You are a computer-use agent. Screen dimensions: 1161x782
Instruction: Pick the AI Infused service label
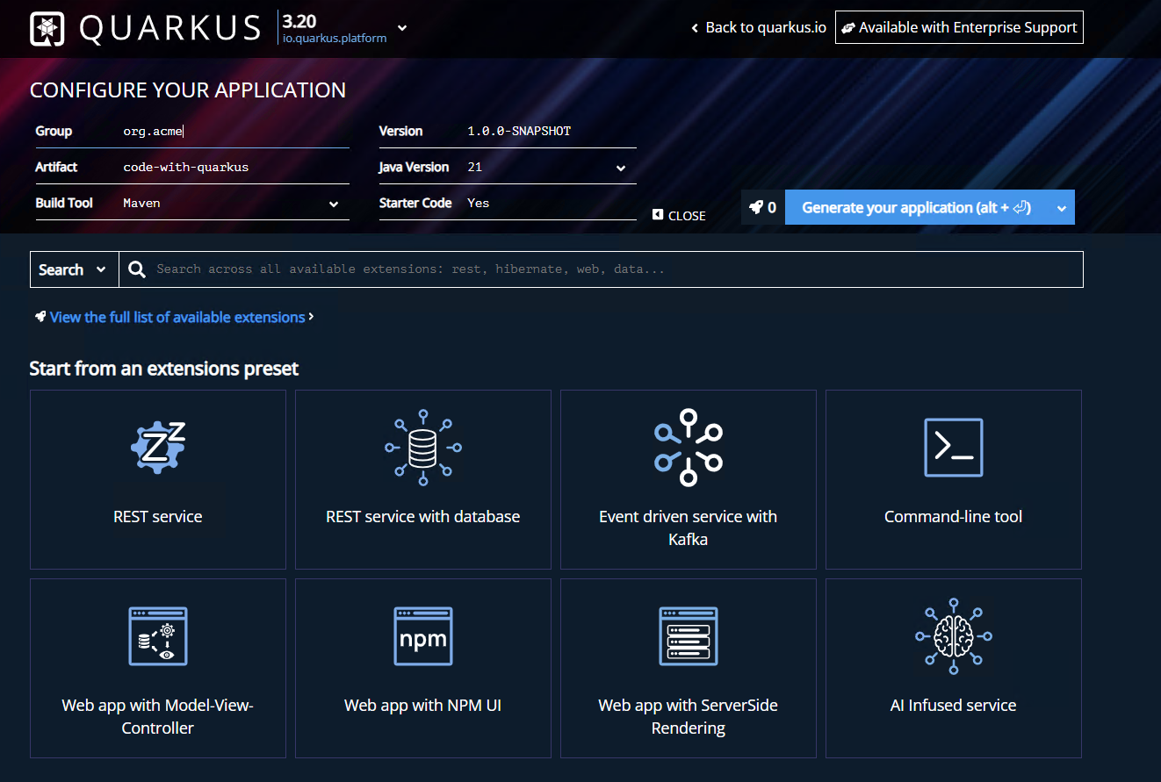click(x=954, y=705)
